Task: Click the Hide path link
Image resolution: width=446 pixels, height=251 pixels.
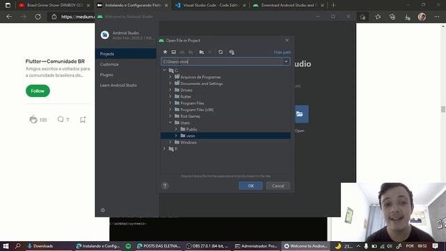Action: (x=282, y=52)
